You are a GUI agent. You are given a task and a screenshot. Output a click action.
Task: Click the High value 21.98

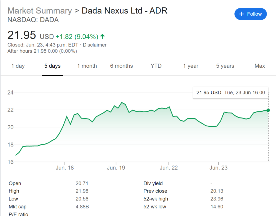click(82, 191)
